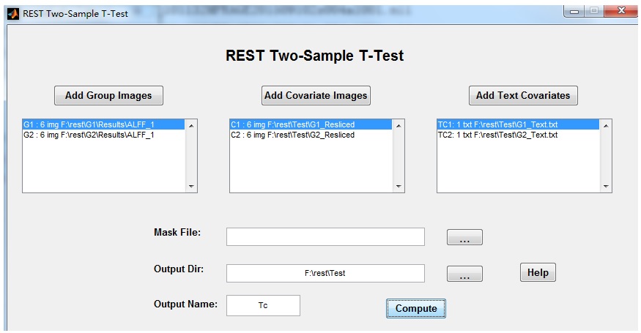Screen dimensions: 641x333
Task: Click up arrow of group images scrollbar
Action: (x=191, y=126)
